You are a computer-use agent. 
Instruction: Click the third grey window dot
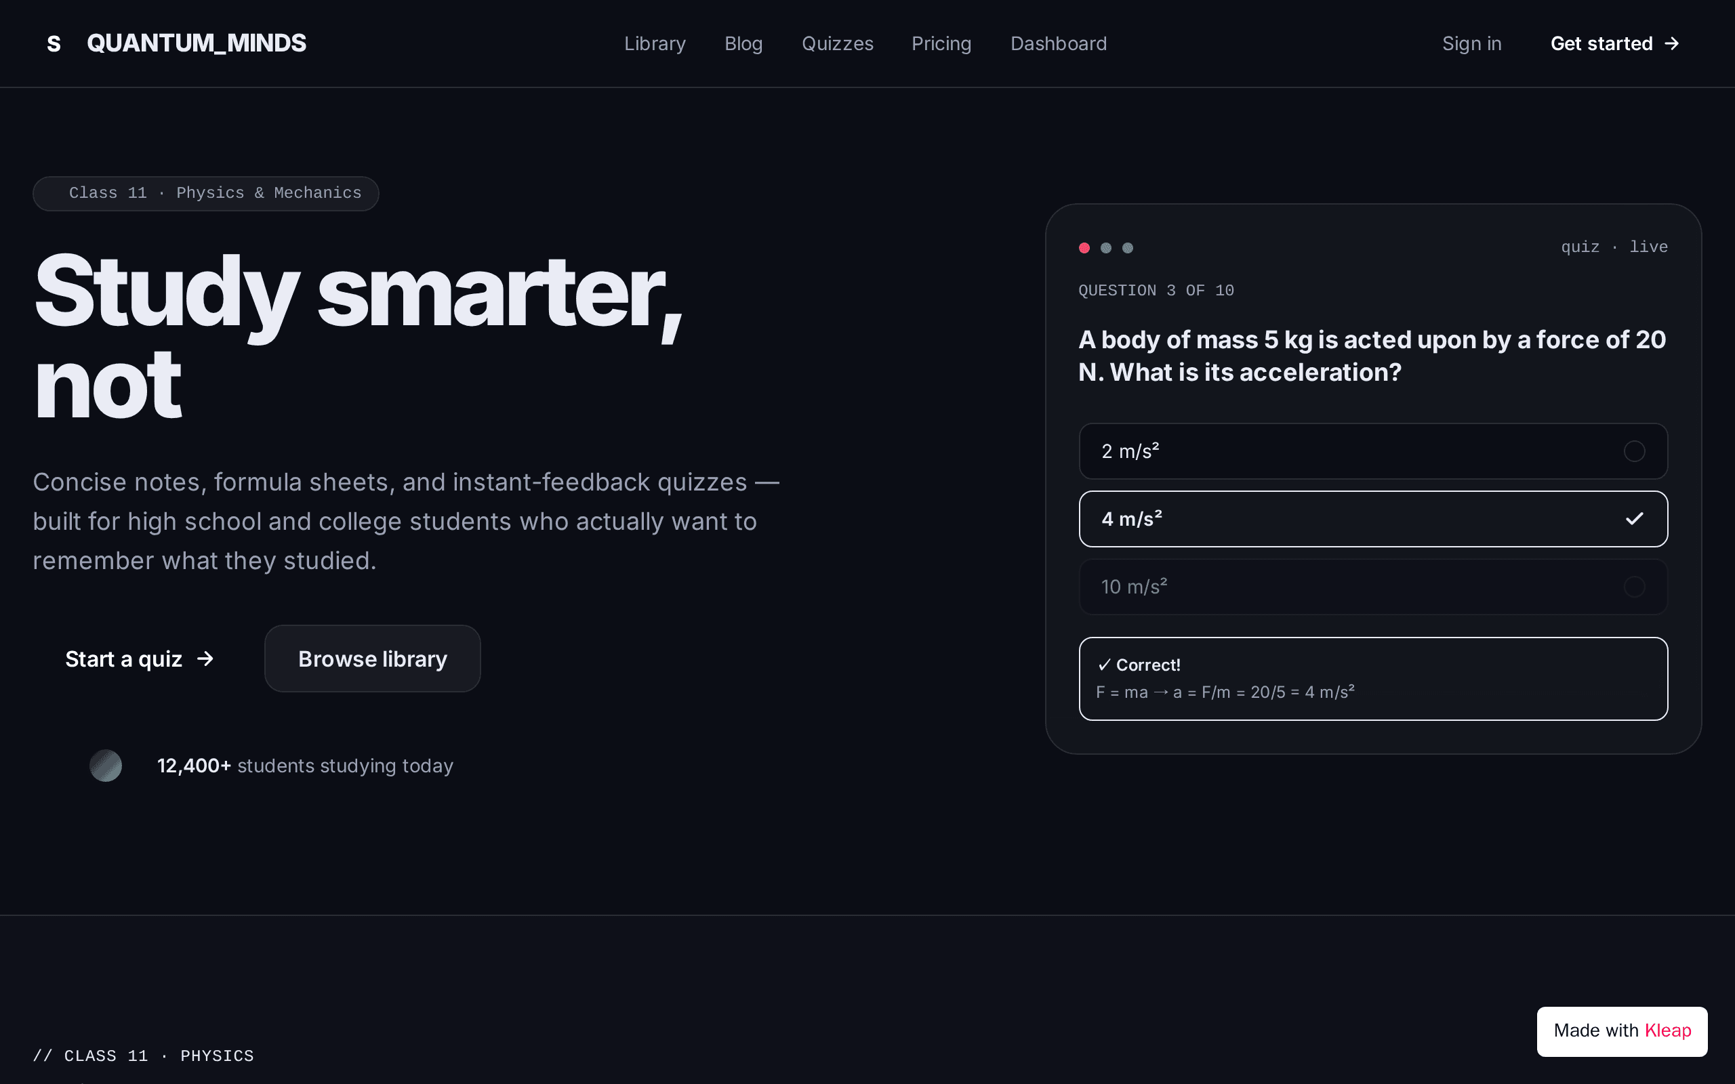[1128, 248]
